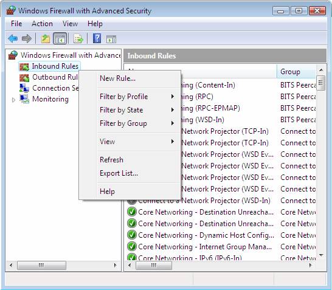Click the Up one level folder icon
The height and width of the screenshot is (290, 332).
(x=46, y=39)
